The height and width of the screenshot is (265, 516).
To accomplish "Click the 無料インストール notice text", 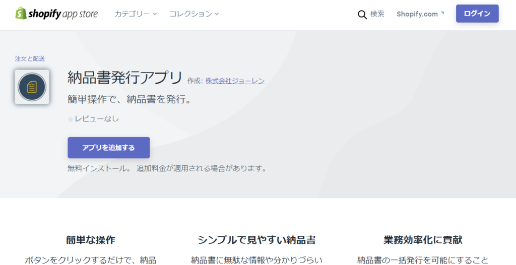I will [x=166, y=169].
